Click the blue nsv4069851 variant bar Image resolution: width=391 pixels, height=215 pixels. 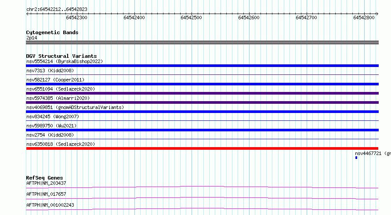(202, 112)
